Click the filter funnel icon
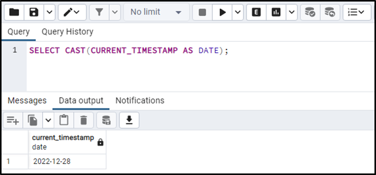The height and width of the screenshot is (175, 376). [99, 12]
